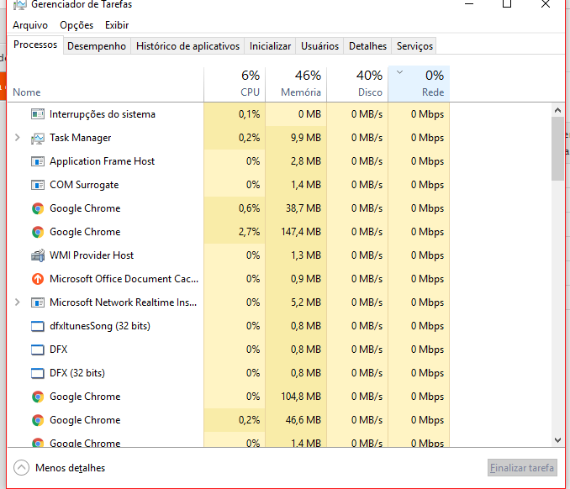
Task: Select the DFX (32 bits) name text
Action: (x=77, y=373)
